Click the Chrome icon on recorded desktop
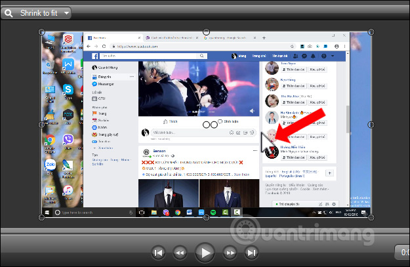410x267 pixels. click(50, 140)
